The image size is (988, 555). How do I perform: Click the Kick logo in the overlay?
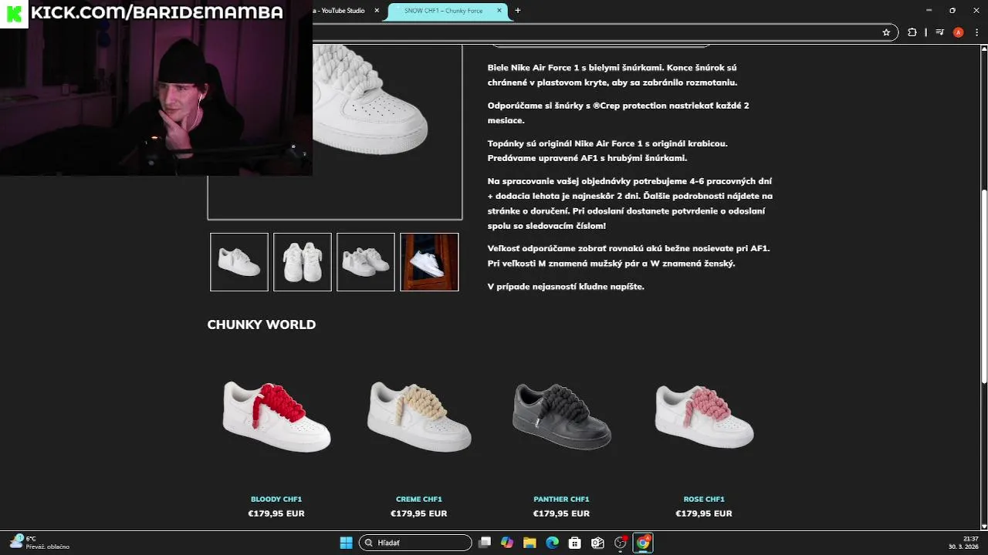(14, 14)
